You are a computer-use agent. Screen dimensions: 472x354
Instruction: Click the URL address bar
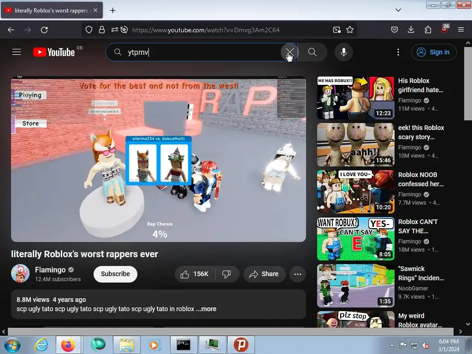[206, 30]
